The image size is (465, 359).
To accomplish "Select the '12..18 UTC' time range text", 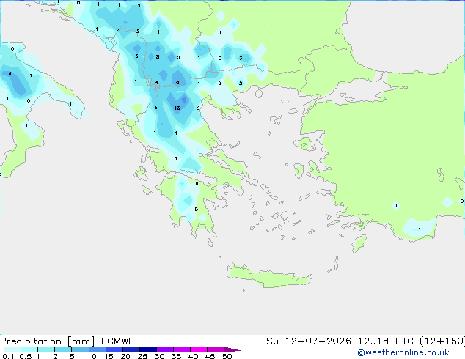I will pos(385,341).
